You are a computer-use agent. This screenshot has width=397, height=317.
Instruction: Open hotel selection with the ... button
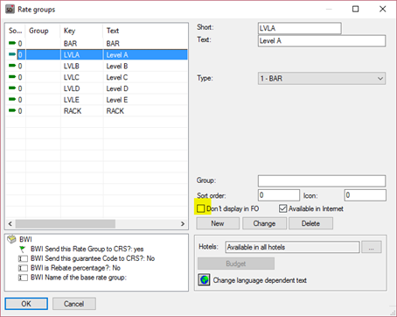372,247
